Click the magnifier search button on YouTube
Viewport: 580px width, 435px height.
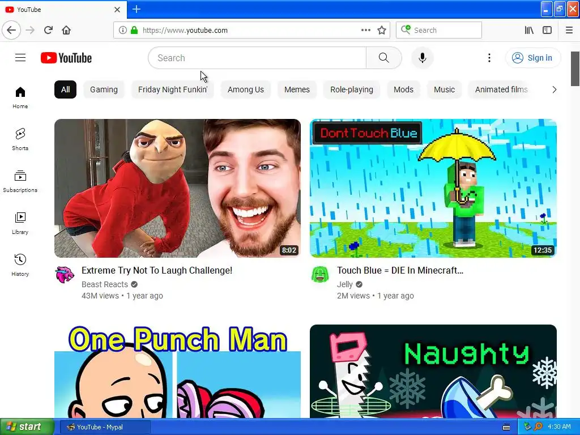click(383, 58)
